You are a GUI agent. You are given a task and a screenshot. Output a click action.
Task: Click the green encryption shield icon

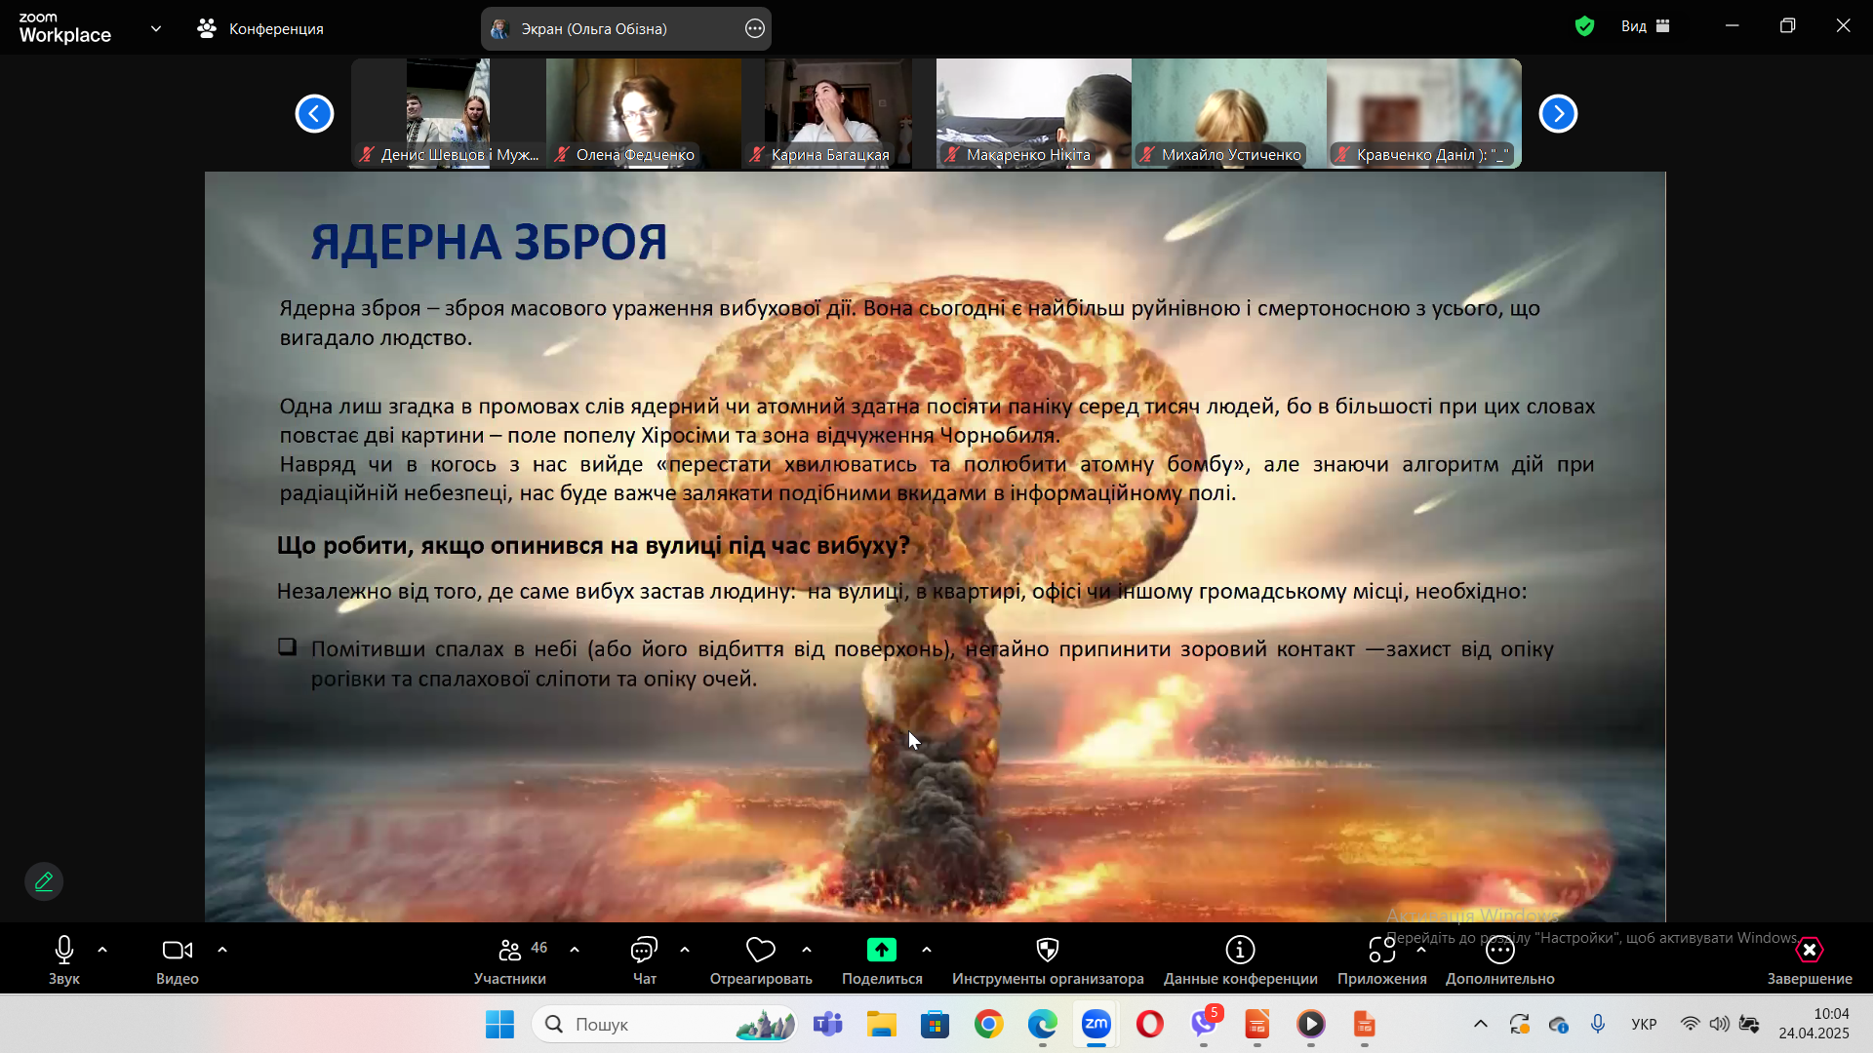click(1584, 26)
